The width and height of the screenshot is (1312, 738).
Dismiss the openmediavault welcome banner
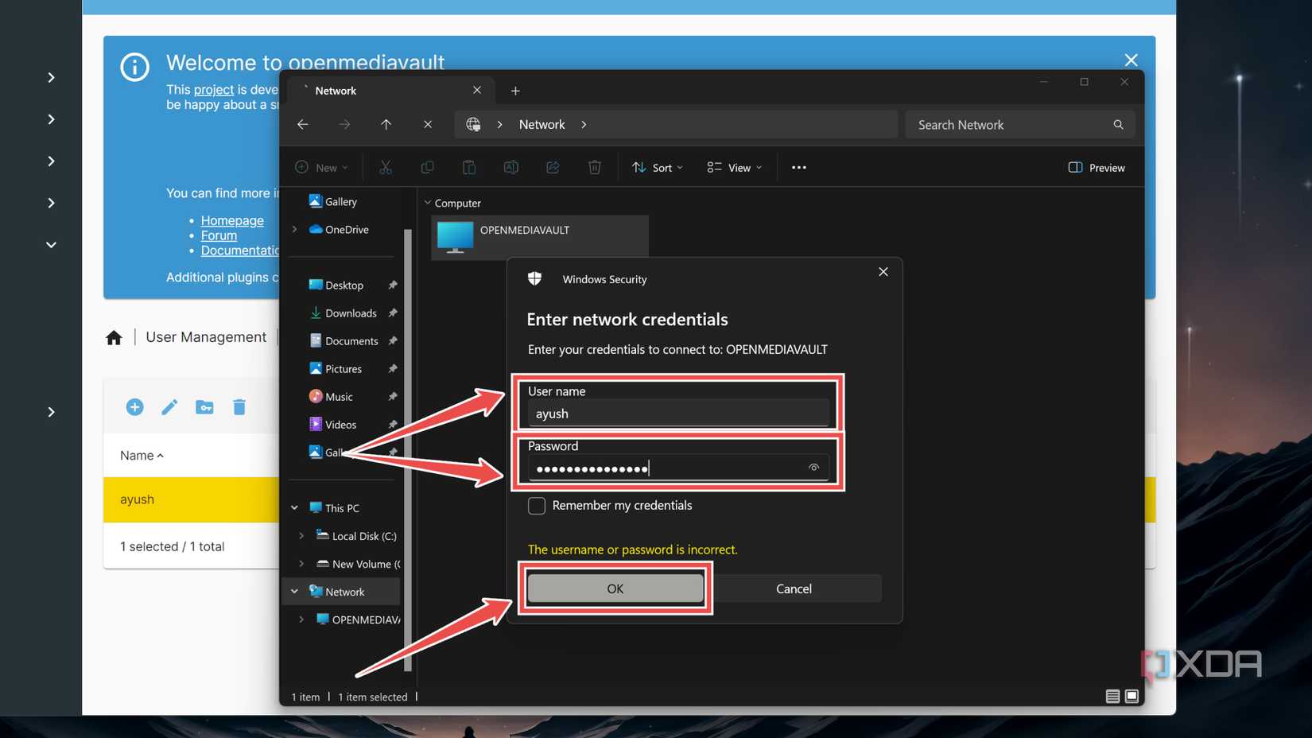pyautogui.click(x=1131, y=60)
